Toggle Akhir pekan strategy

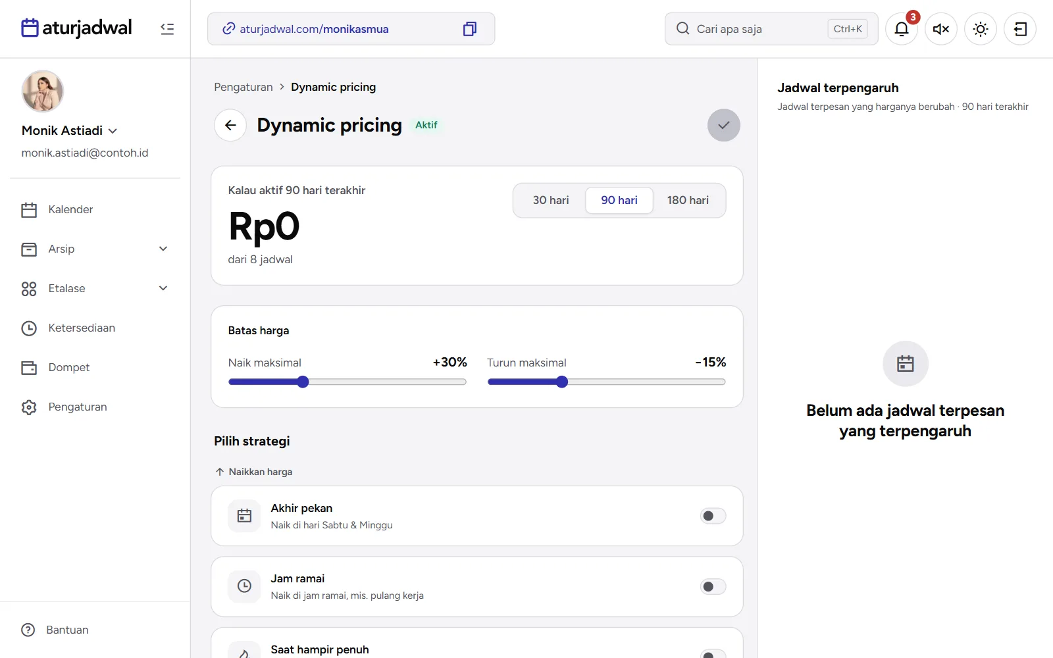point(713,516)
